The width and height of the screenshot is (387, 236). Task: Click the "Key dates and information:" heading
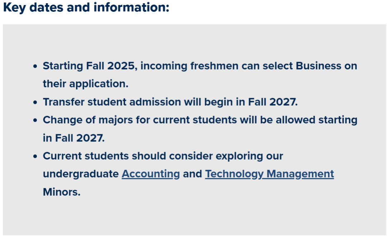tap(86, 8)
